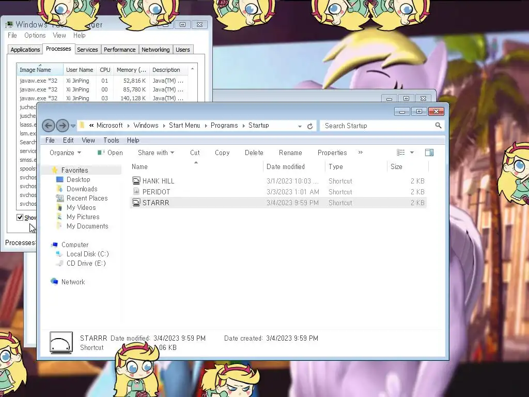The height and width of the screenshot is (397, 529).
Task: Refresh the Startup folder view
Action: 310,126
